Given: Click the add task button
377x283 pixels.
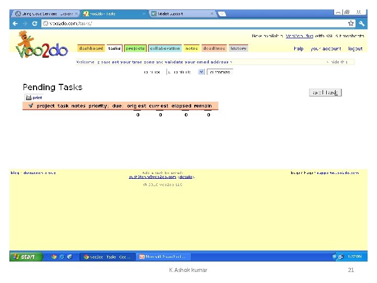Looking at the screenshot, I should pyautogui.click(x=325, y=92).
